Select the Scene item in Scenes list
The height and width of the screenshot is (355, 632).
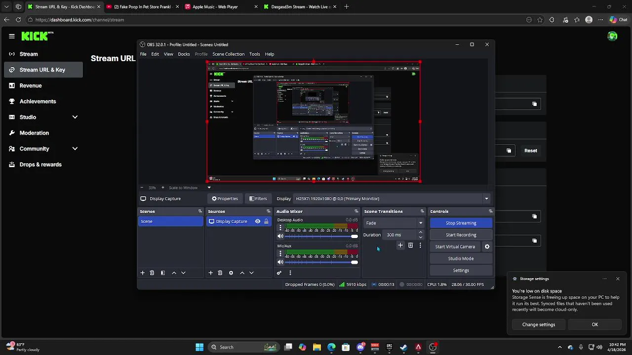point(171,221)
